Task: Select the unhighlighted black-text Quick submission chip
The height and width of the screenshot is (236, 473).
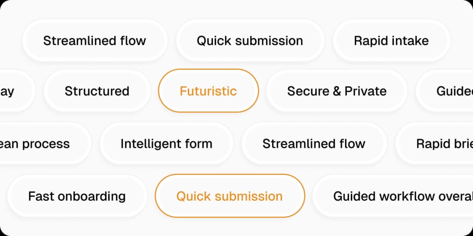Action: (250, 41)
